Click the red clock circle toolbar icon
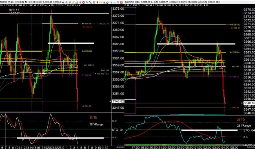The height and width of the screenshot is (149, 255). pos(84,2)
